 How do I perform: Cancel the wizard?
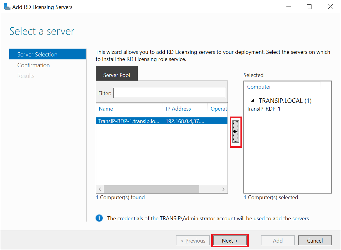[x=315, y=240]
